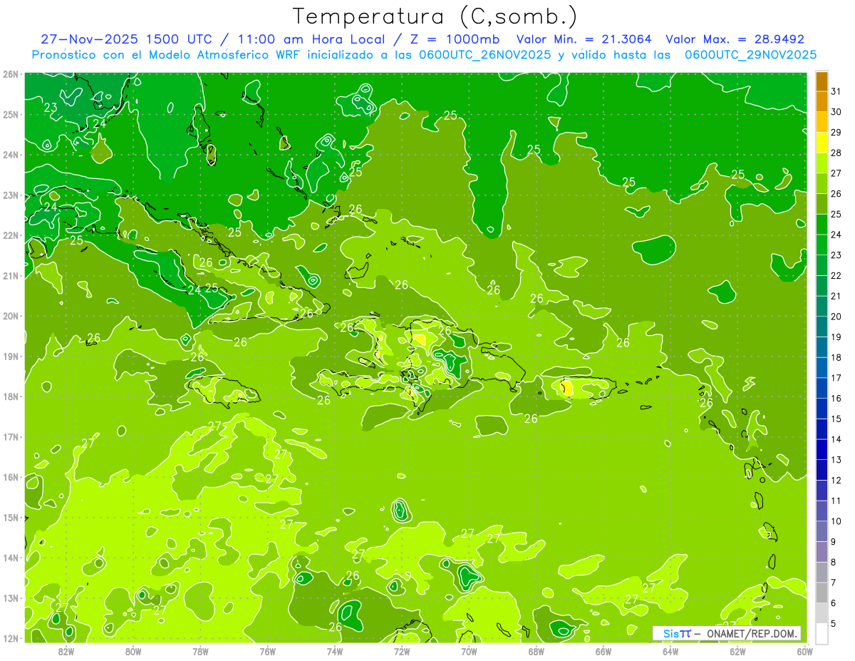Click the '68W' longitude axis label
The width and height of the screenshot is (855, 661).
[536, 651]
